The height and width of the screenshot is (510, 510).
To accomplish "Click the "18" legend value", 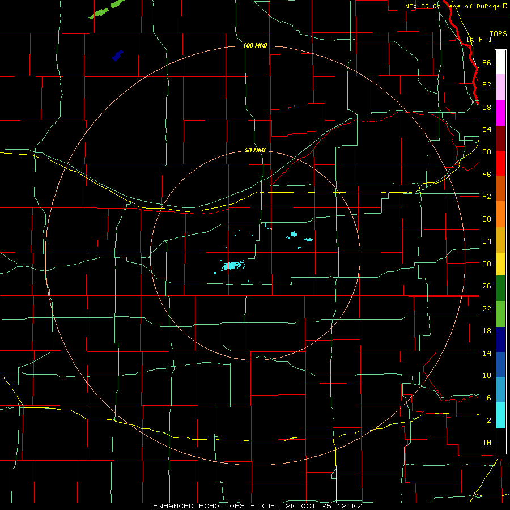I will [x=487, y=331].
